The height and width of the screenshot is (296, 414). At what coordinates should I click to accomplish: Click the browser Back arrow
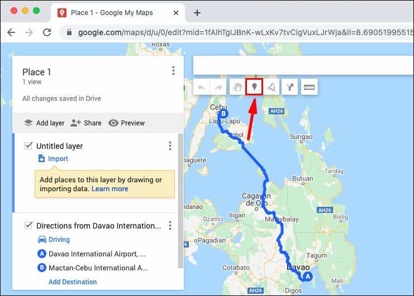(x=11, y=32)
